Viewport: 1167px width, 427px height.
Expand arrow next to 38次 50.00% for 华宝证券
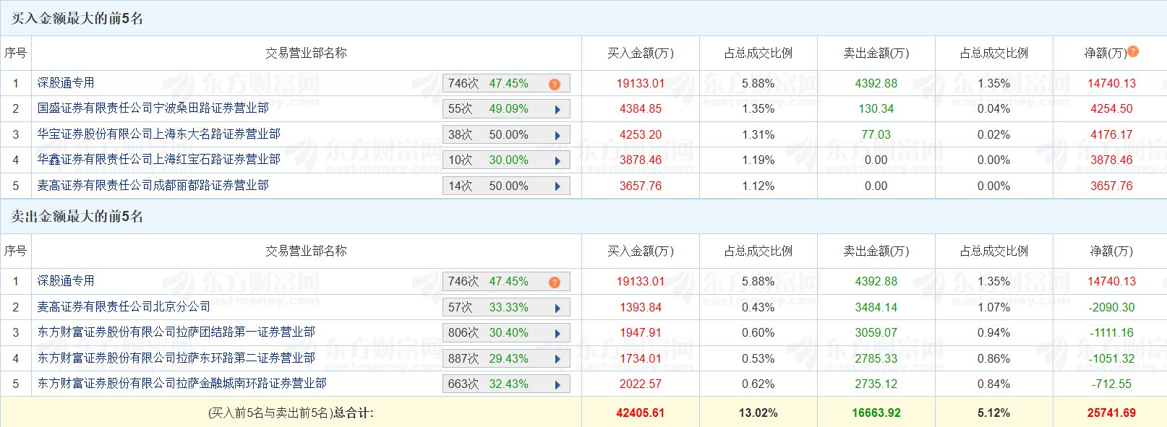click(557, 135)
